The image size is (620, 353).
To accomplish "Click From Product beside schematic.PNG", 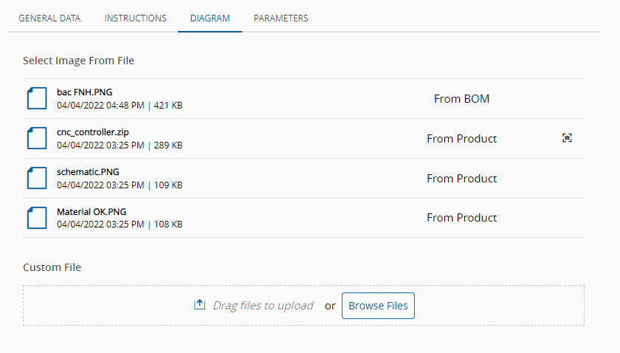I will [461, 179].
